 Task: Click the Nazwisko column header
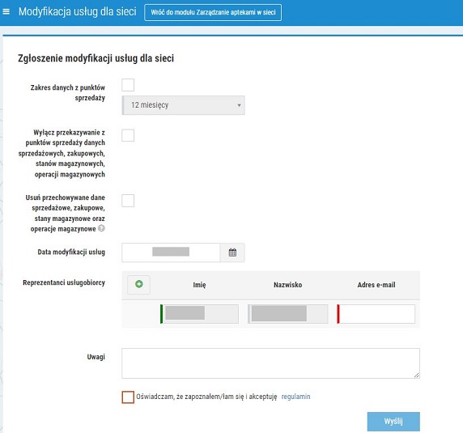tap(288, 285)
